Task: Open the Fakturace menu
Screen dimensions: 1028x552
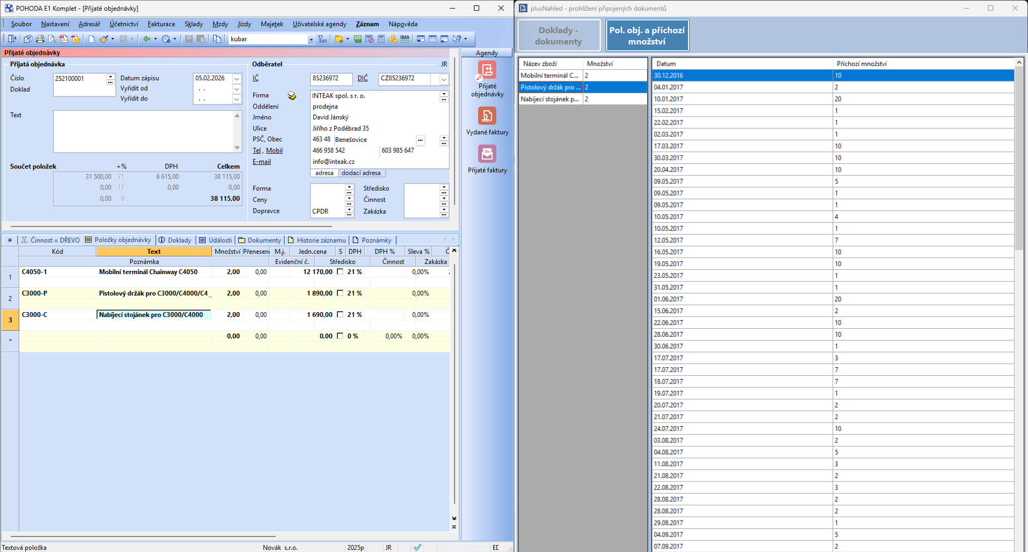Action: point(161,24)
